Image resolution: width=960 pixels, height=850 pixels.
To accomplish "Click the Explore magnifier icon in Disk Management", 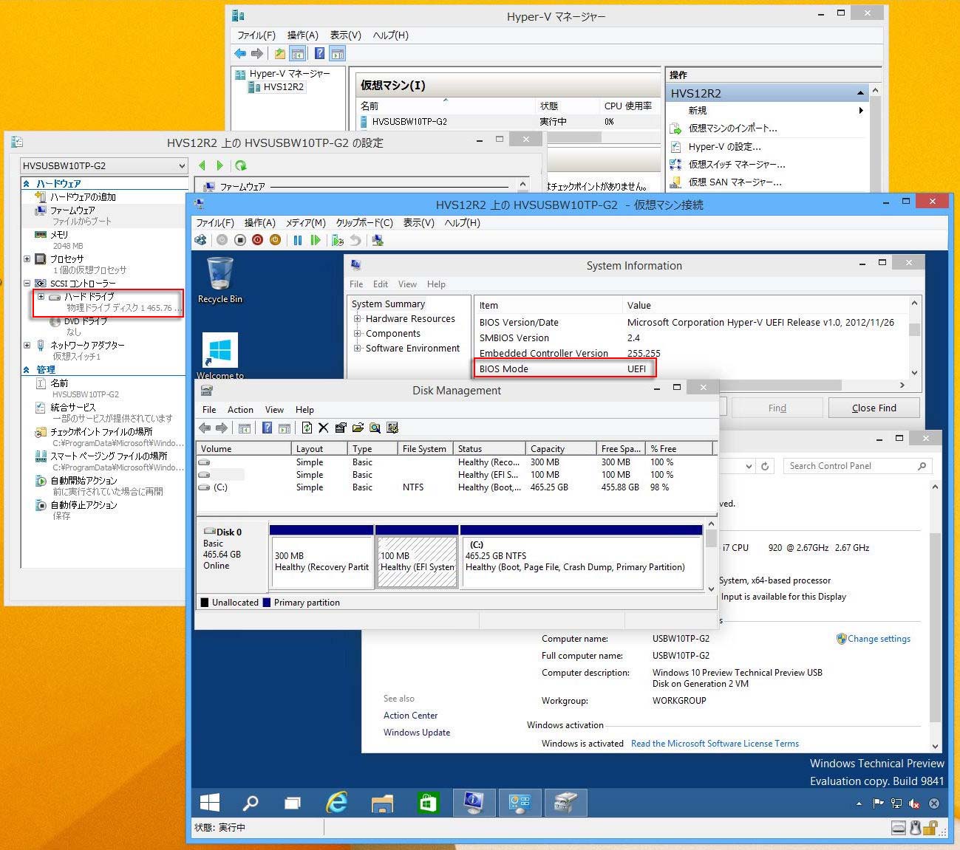I will [x=375, y=428].
